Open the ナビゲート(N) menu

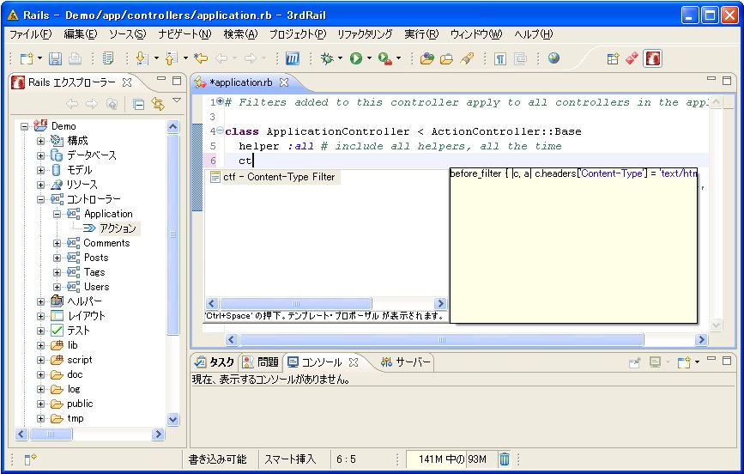tap(184, 34)
